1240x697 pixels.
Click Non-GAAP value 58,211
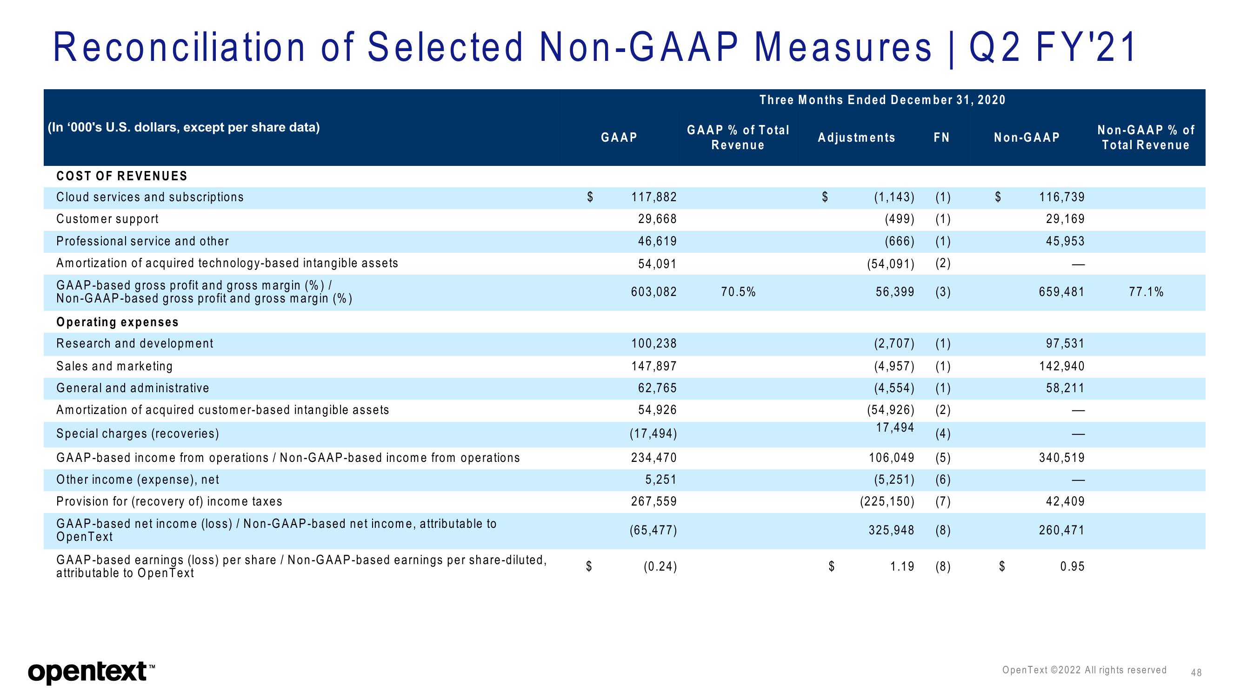(1065, 388)
